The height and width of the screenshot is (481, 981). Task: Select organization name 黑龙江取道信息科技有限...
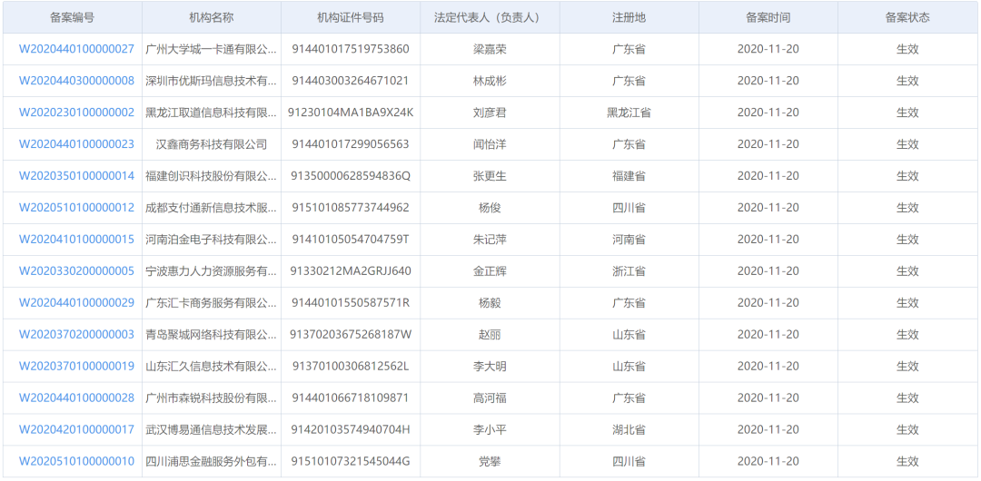(212, 113)
